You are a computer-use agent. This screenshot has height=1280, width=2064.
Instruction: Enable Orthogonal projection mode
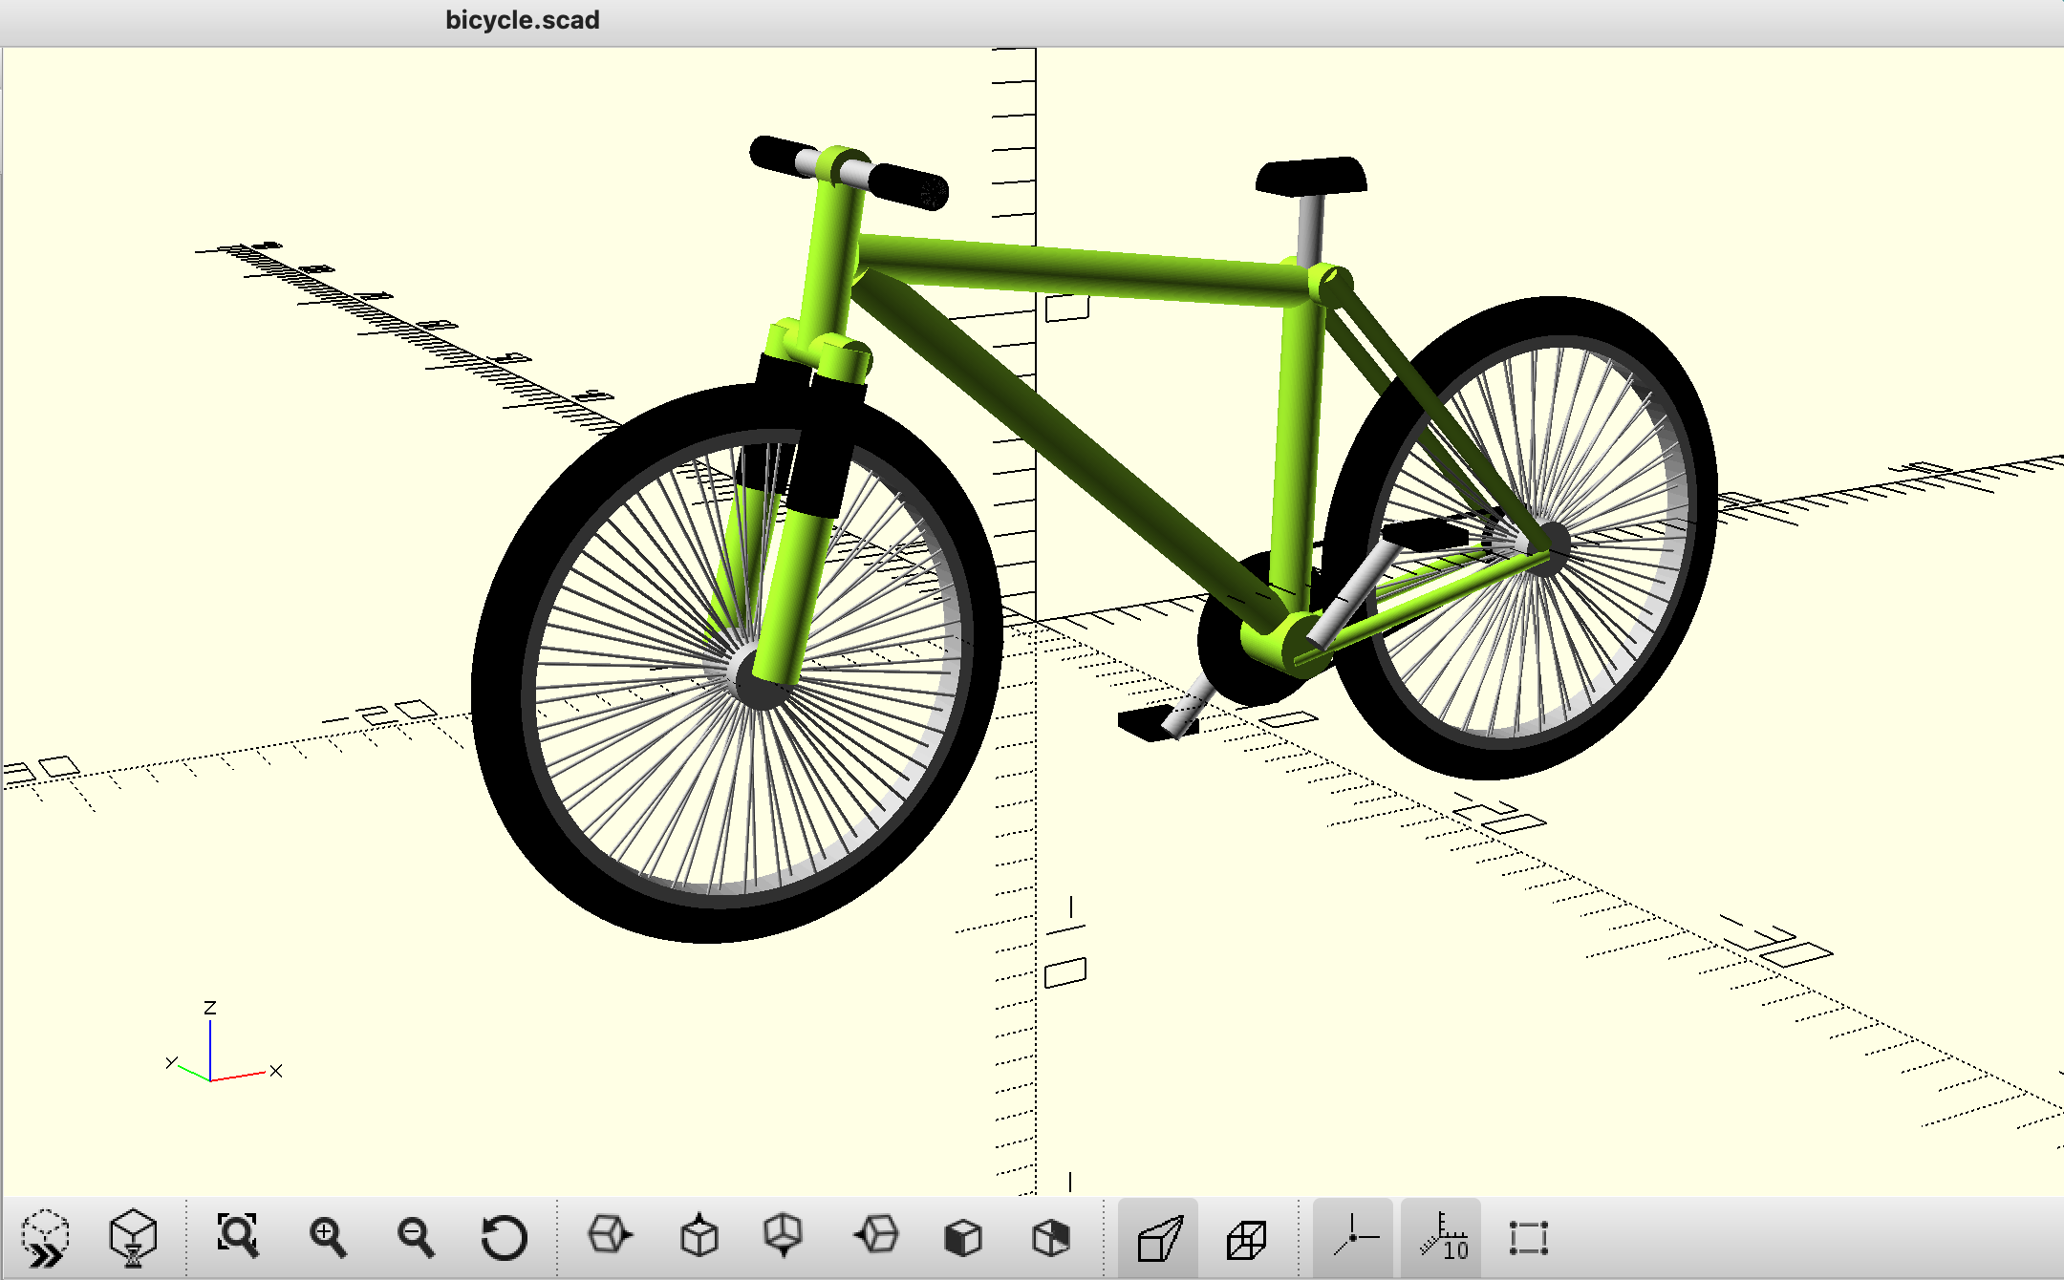point(1246,1240)
